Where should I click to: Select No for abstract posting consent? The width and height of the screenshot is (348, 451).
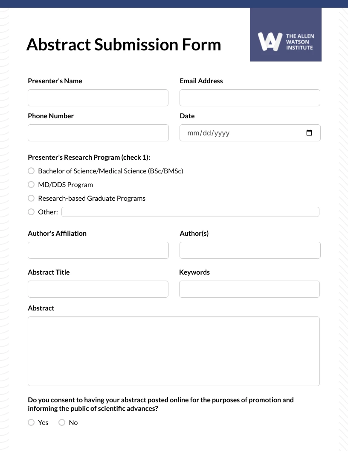(62, 422)
